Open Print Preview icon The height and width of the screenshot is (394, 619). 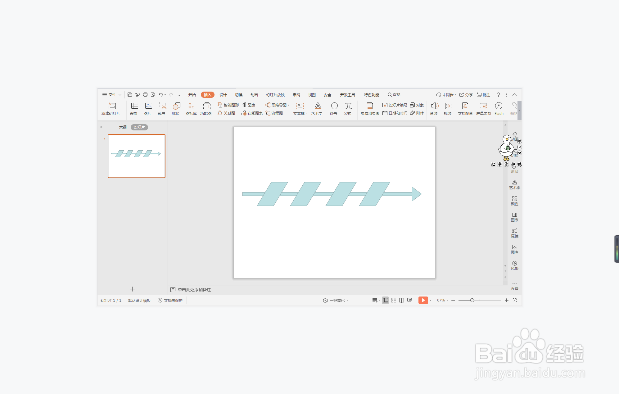(x=153, y=95)
